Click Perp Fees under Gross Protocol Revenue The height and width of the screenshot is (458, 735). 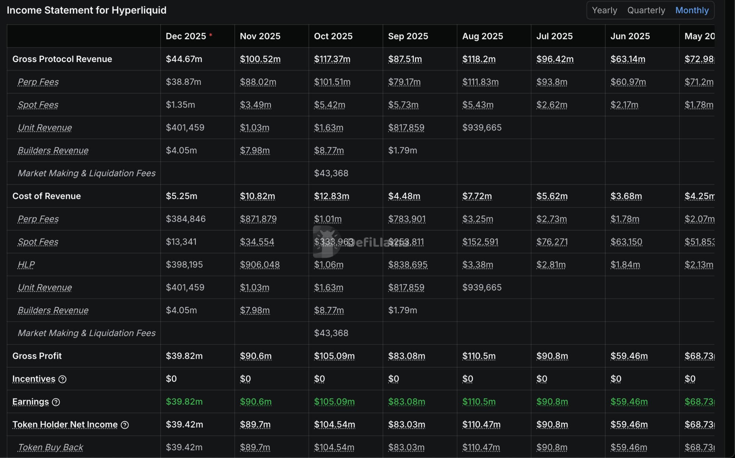tap(38, 82)
